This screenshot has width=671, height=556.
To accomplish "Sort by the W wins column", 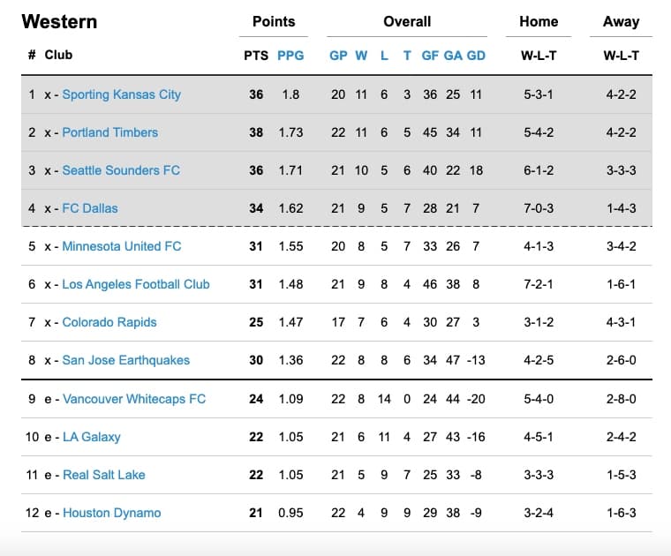I will pos(361,55).
